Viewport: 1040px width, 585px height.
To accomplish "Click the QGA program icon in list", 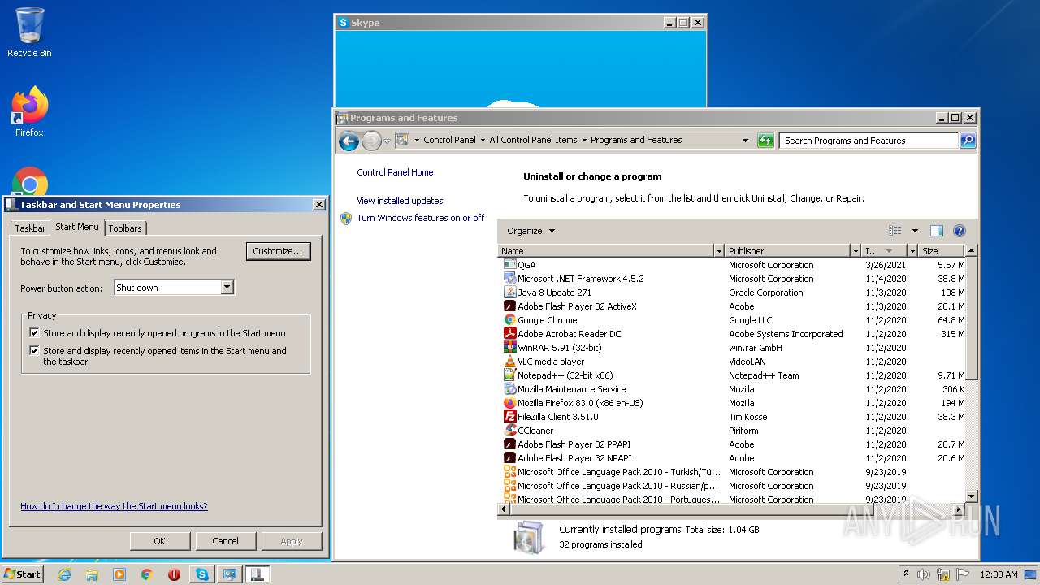I will pos(509,265).
